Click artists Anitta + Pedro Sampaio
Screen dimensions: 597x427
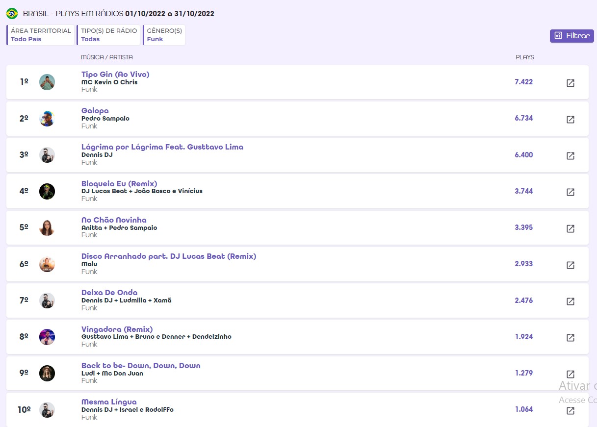119,228
